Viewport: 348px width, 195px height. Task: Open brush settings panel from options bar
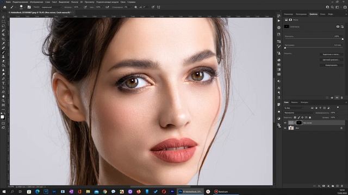click(29, 7)
